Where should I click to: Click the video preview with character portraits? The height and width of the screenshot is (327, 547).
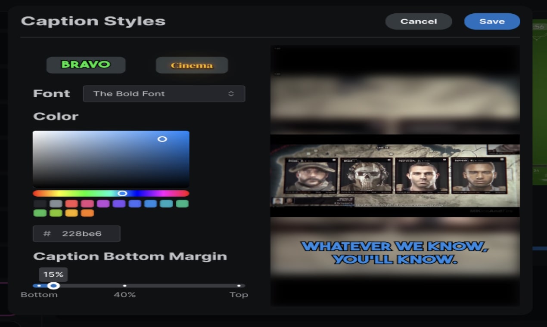click(x=395, y=176)
